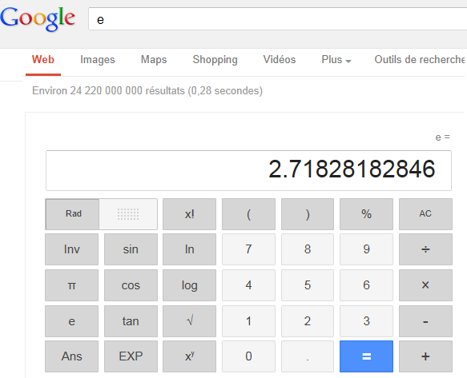This screenshot has width=467, height=378.
Task: Switch angle mode to Rad
Action: 72,214
